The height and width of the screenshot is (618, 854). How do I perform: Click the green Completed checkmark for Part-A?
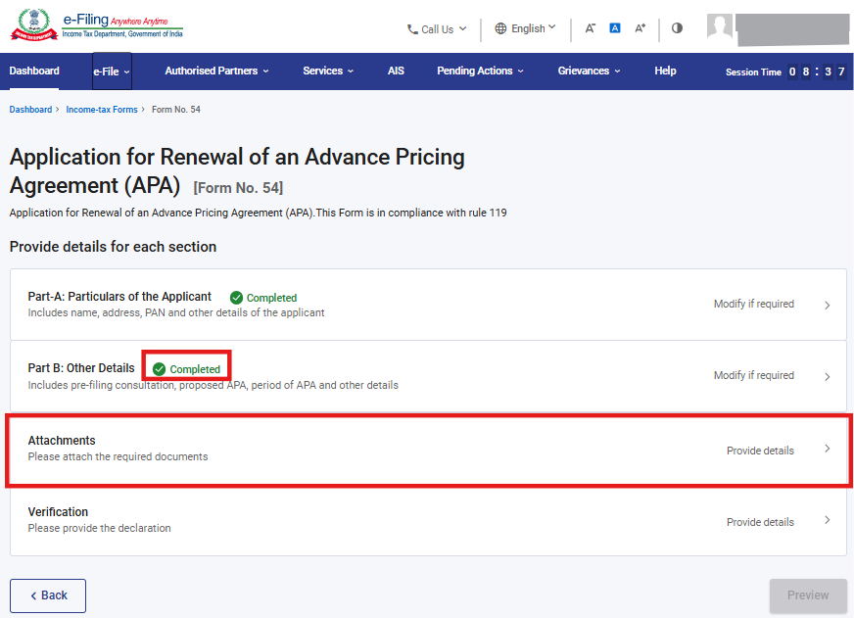click(x=236, y=298)
